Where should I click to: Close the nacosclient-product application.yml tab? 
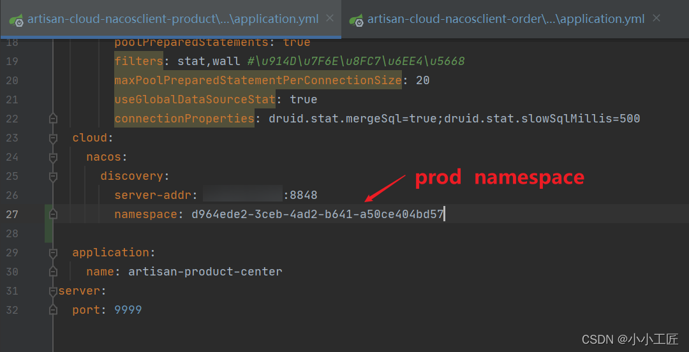[330, 18]
